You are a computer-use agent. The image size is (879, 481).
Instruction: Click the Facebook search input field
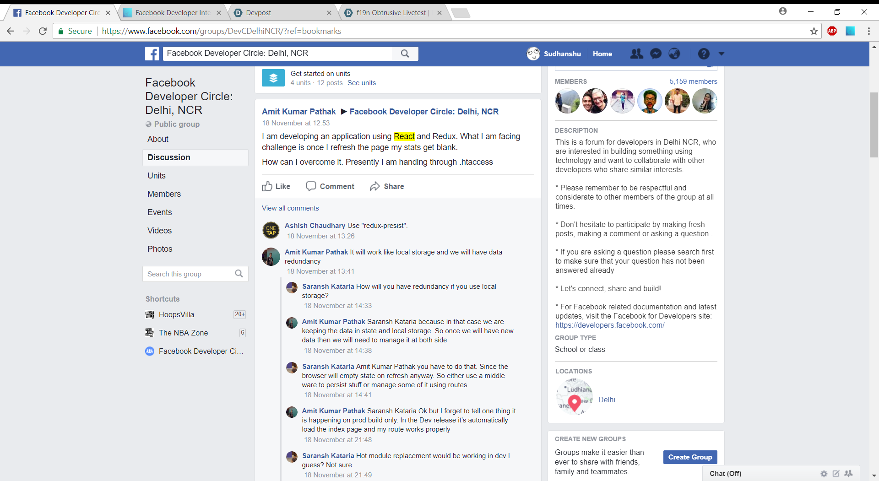click(277, 54)
